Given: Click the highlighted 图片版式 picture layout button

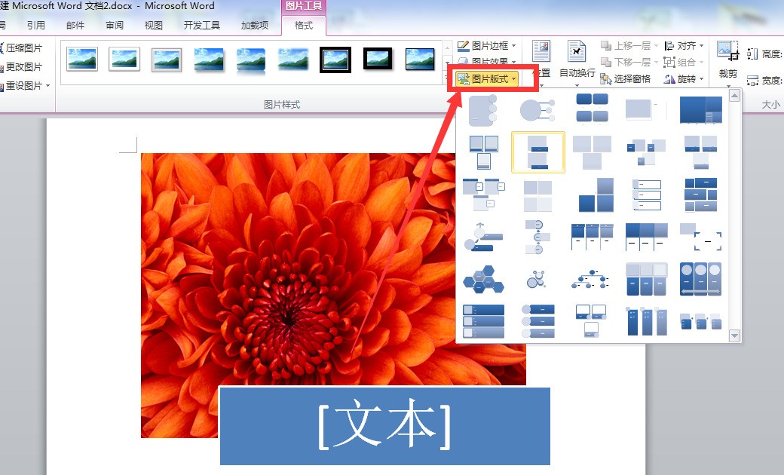Looking at the screenshot, I should (486, 78).
